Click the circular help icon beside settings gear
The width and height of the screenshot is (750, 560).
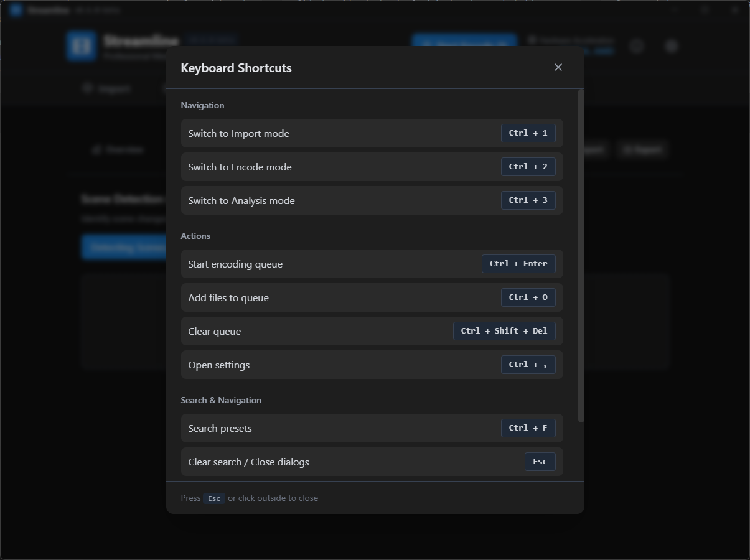(x=636, y=45)
